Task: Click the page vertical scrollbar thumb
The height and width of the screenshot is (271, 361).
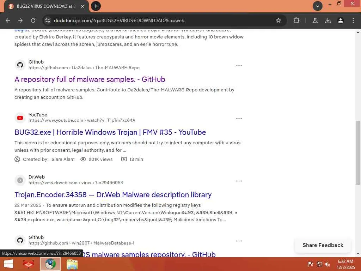Action: [x=358, y=152]
